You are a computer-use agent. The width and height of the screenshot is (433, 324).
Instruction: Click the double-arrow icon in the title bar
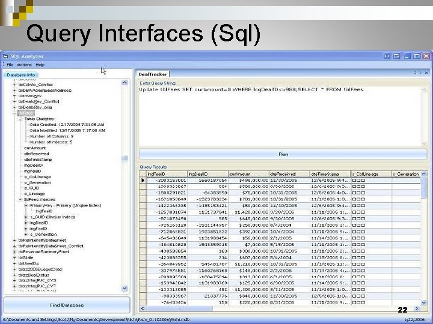pos(387,56)
